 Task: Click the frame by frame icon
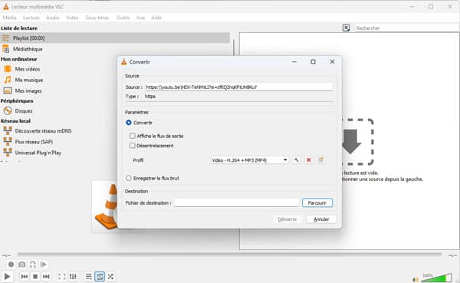click(44, 265)
